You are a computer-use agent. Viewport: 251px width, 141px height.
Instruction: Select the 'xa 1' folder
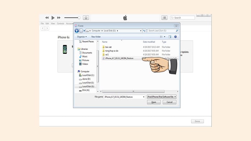[x=105, y=55]
